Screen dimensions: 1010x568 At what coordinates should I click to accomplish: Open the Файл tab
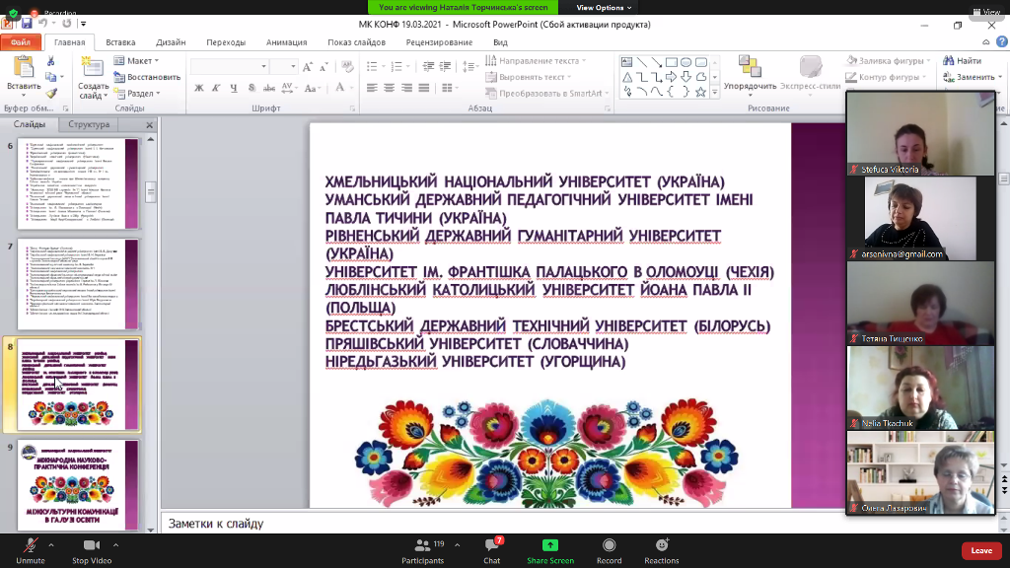(x=21, y=42)
